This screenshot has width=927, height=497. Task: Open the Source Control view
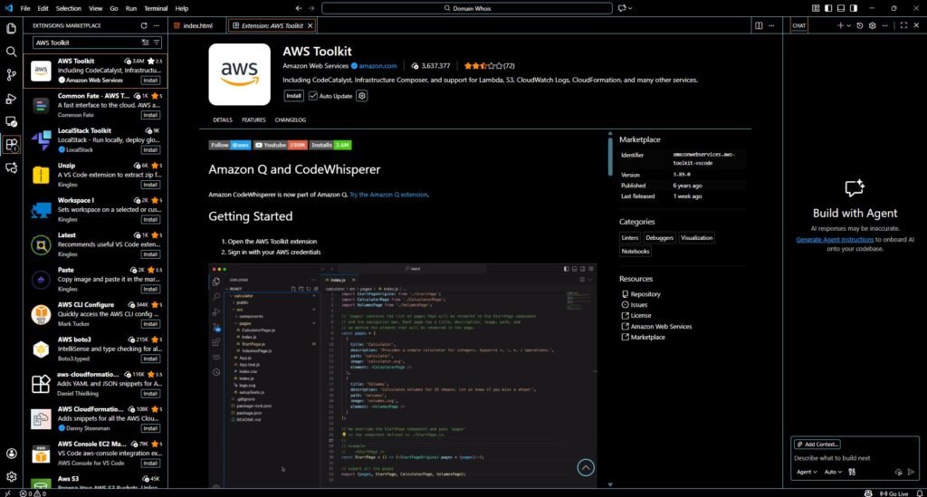11,75
